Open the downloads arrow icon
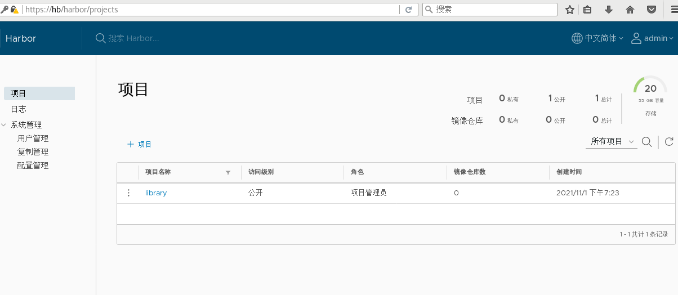The image size is (678, 295). [609, 10]
